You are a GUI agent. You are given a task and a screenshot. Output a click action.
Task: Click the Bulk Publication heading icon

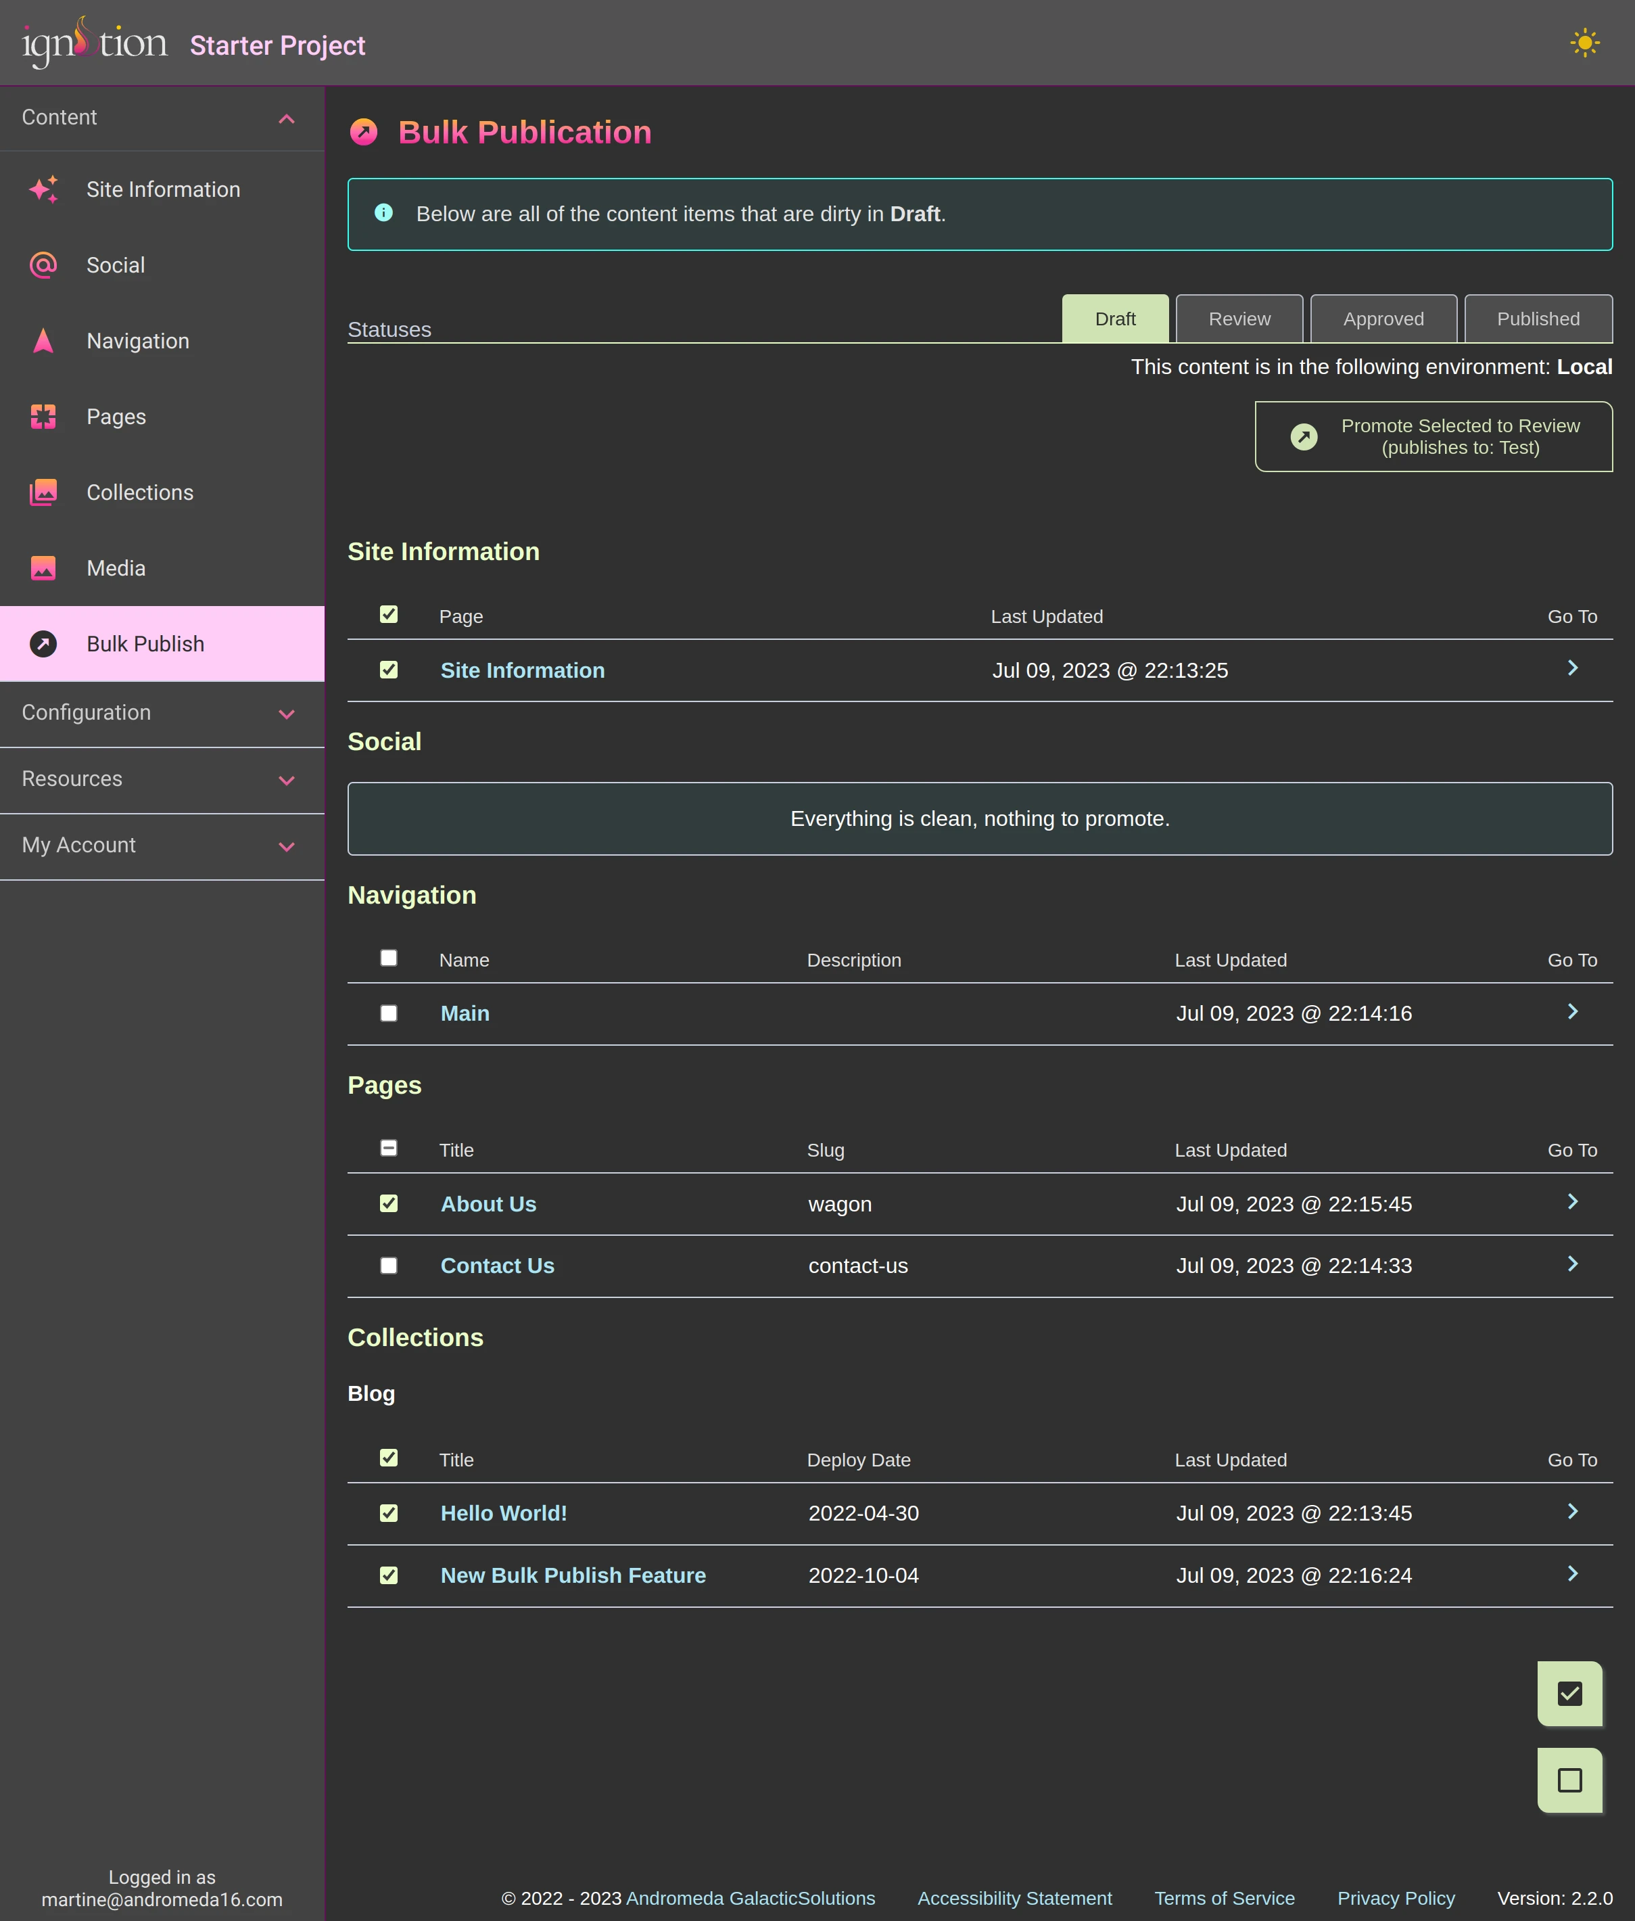(363, 133)
